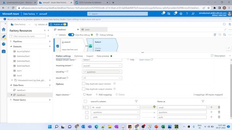Viewport: 232px width, 130px height.
Task: Tick the checkbox for the questions mapping row
Action: [87, 112]
